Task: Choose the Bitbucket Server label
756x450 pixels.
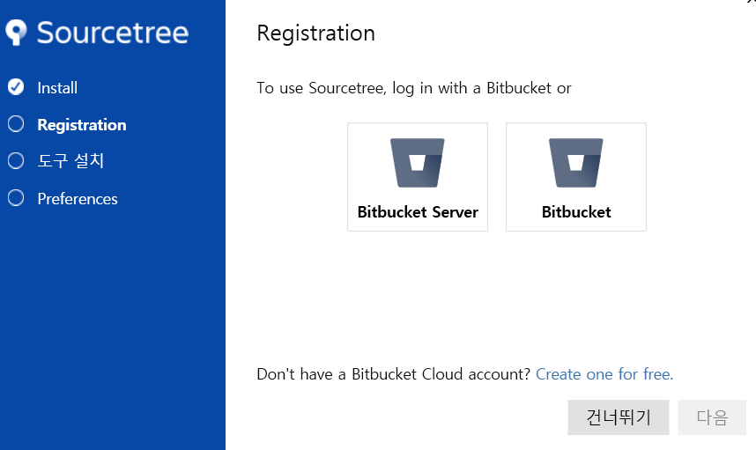Action: 418,212
